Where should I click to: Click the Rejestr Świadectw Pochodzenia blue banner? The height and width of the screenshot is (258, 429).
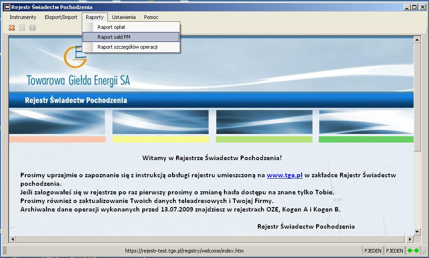(x=211, y=100)
